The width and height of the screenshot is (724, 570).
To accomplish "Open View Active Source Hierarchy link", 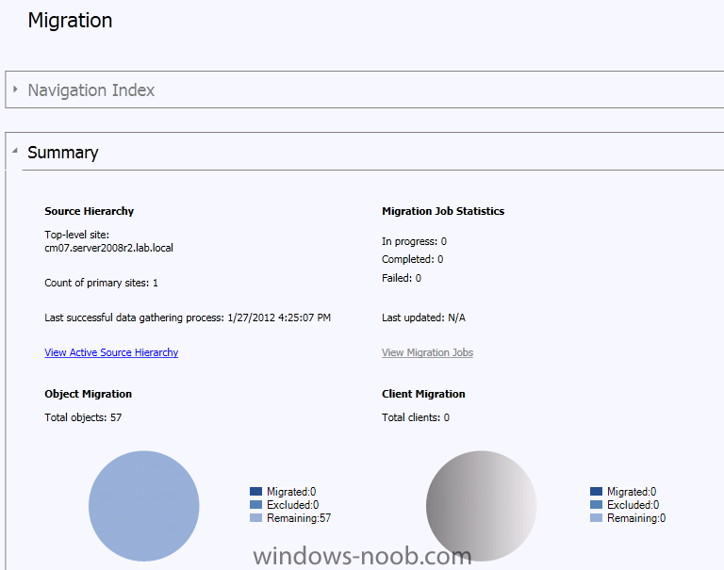I will coord(111,352).
